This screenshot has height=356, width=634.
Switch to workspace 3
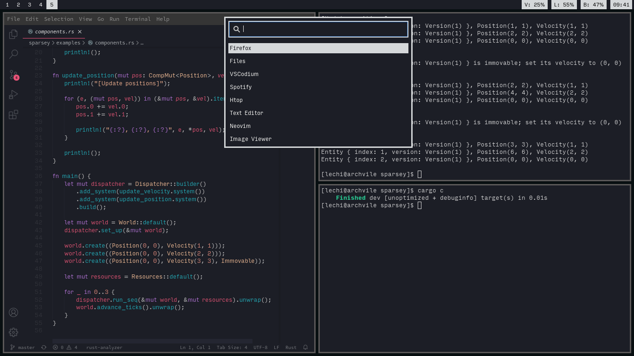coord(29,5)
